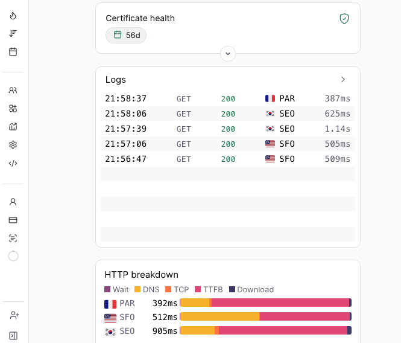Open the calendar icon in the sidebar
Screen dimensions: 401x343
(13, 52)
